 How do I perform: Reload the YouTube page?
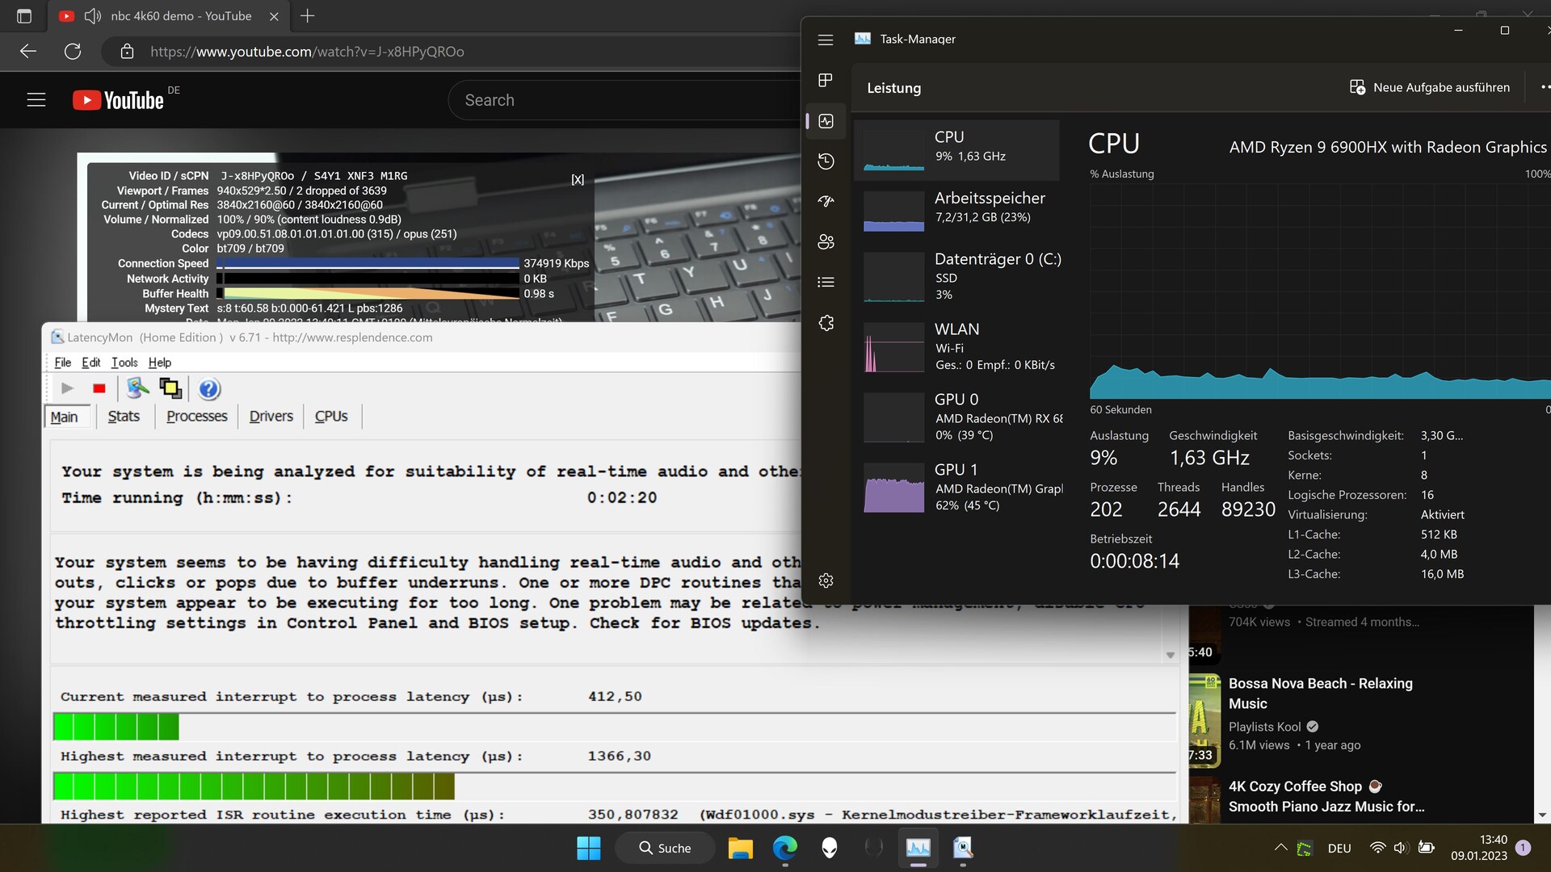[x=73, y=52]
